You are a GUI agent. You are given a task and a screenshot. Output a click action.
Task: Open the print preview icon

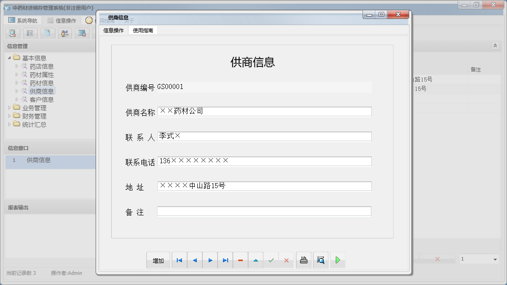pos(320,260)
